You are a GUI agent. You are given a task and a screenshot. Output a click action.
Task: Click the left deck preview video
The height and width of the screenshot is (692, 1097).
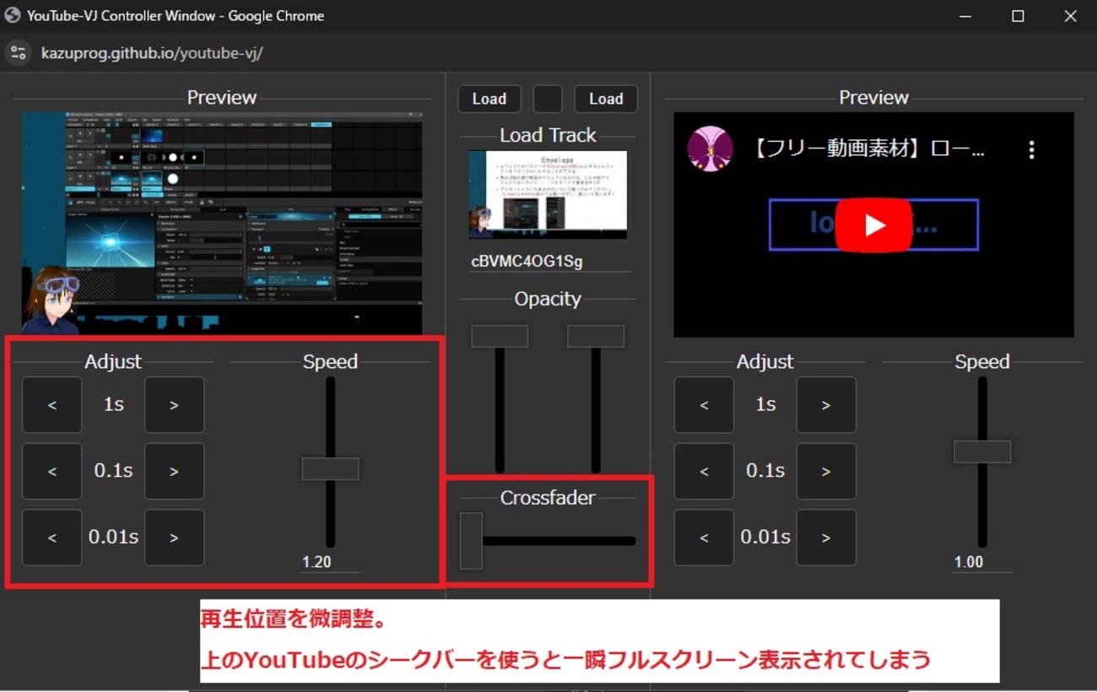pyautogui.click(x=222, y=224)
